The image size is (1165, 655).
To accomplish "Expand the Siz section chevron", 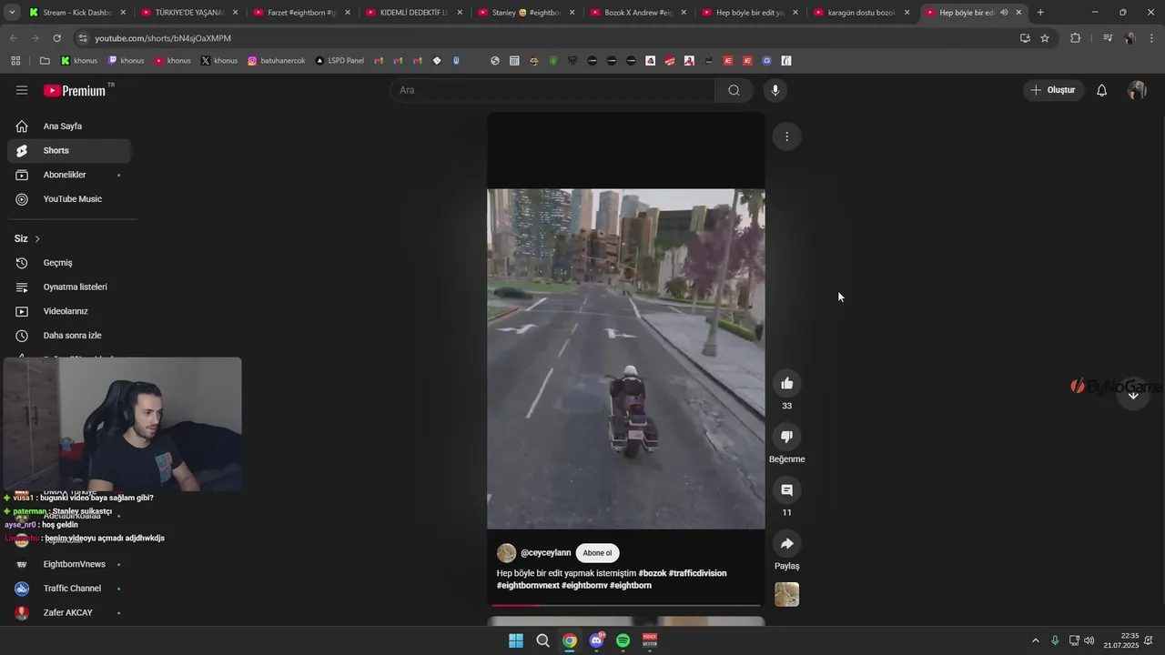I will coord(37,239).
